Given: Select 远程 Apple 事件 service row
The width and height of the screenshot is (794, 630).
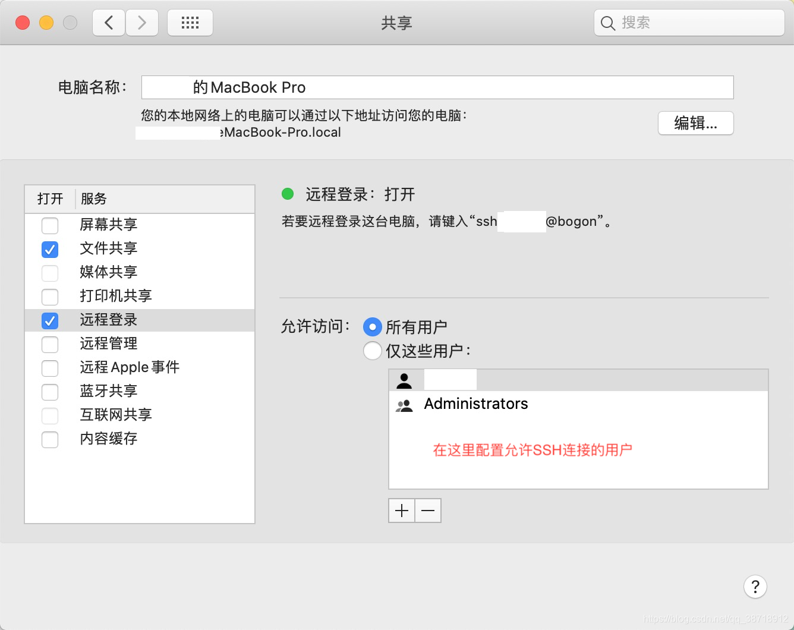Looking at the screenshot, I should (140, 367).
